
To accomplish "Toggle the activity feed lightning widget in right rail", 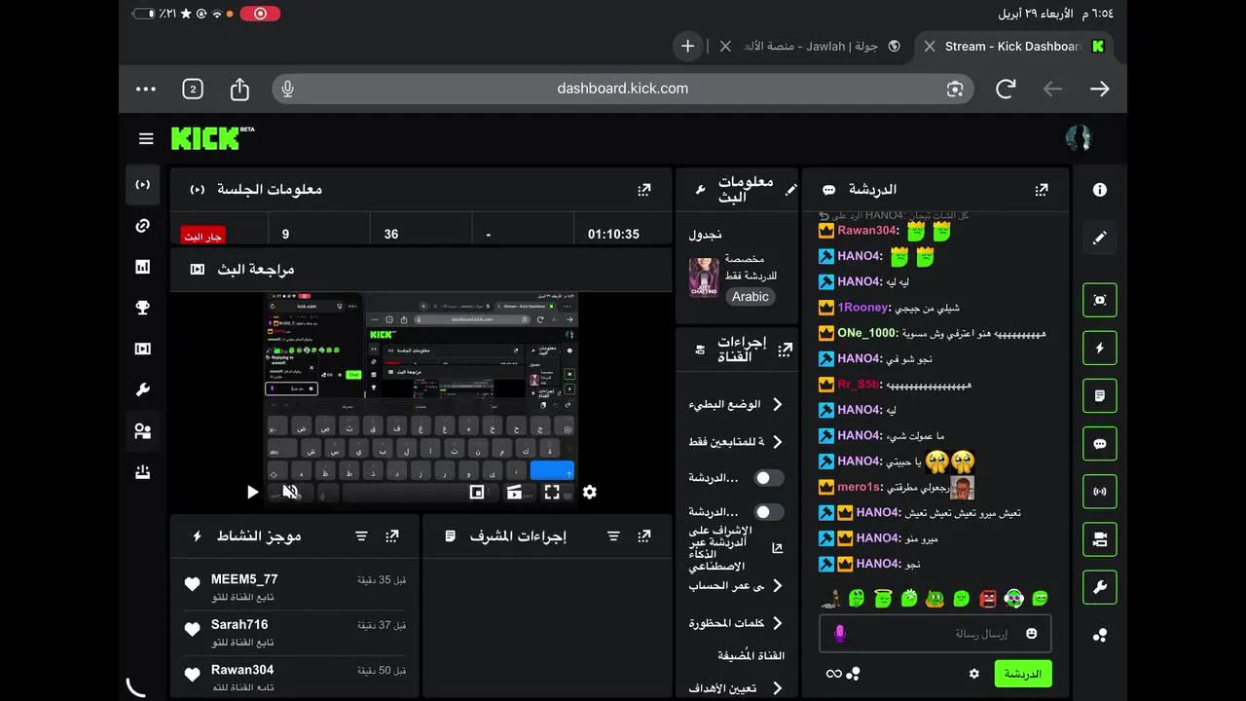I will [1100, 348].
